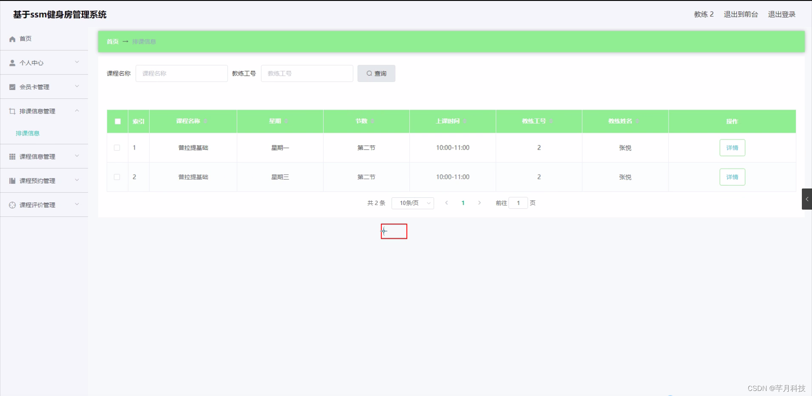812x396 pixels.
Task: Toggle the select-all checkbox in table header
Action: (117, 121)
